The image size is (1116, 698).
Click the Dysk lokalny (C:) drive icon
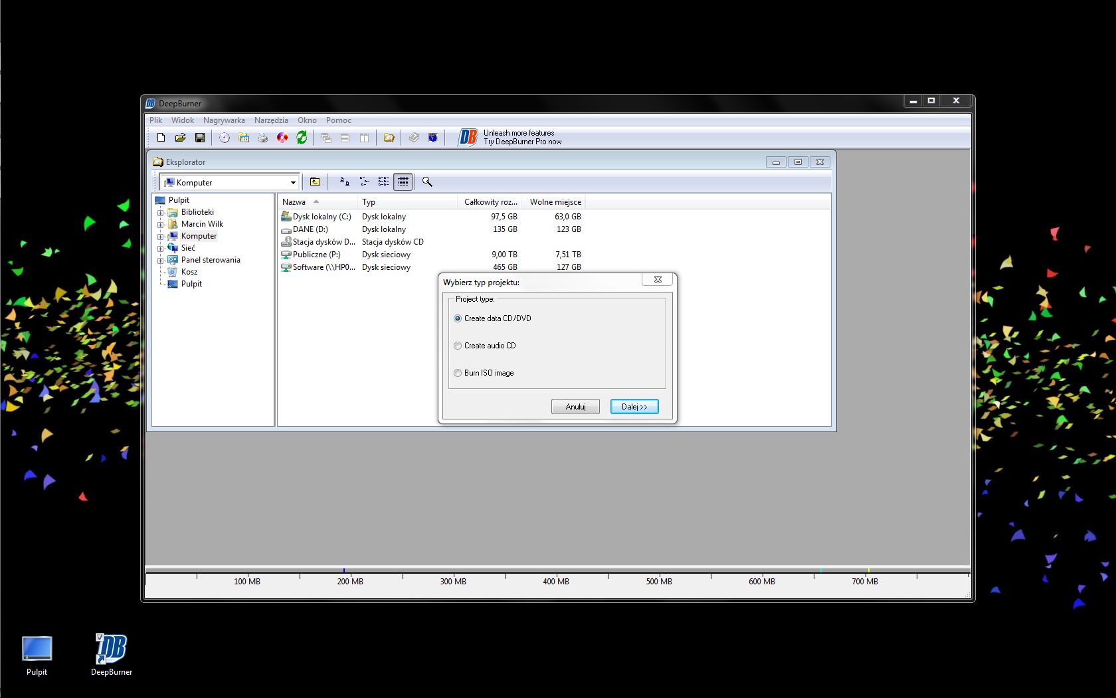pos(286,216)
